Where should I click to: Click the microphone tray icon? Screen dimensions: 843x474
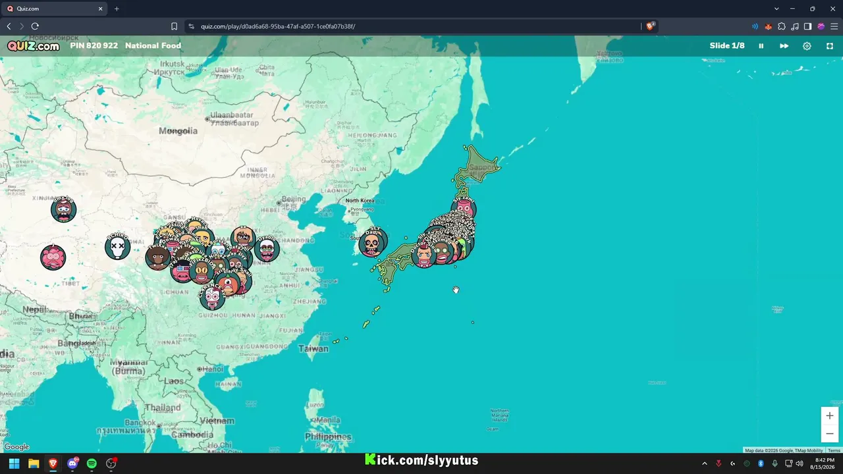pos(775,463)
